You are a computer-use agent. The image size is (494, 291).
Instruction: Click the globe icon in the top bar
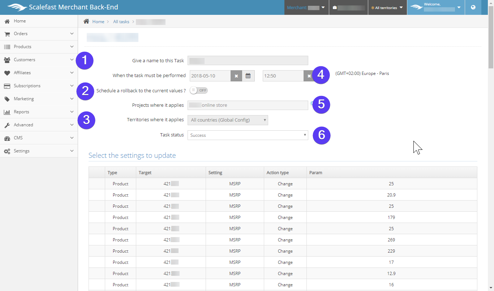click(473, 7)
